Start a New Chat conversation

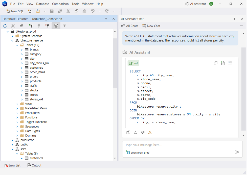pos(151,26)
